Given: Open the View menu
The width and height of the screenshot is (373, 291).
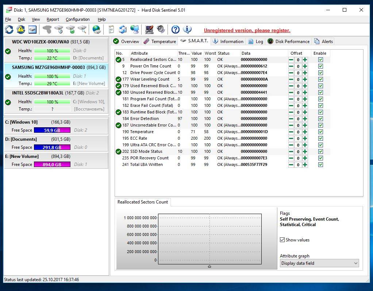Looking at the screenshot, I should pyautogui.click(x=36, y=19).
